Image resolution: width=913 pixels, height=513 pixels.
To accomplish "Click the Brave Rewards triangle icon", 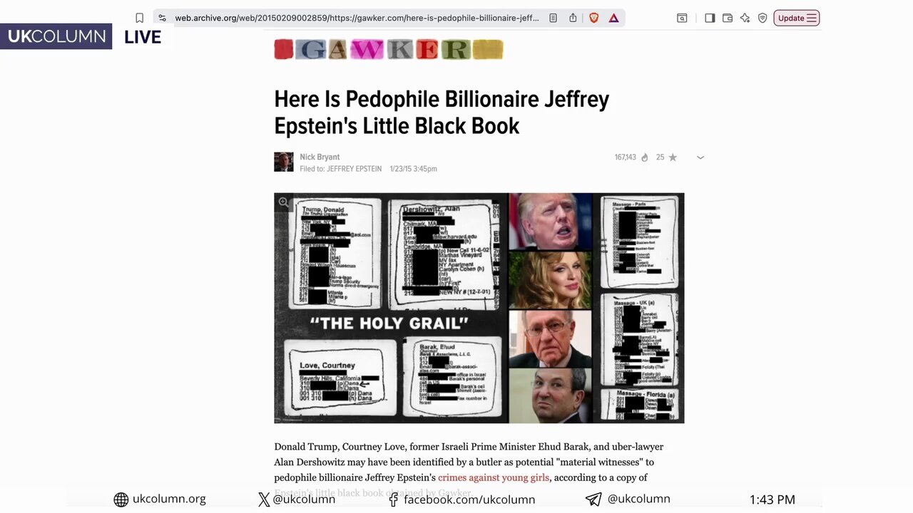I will [x=613, y=18].
